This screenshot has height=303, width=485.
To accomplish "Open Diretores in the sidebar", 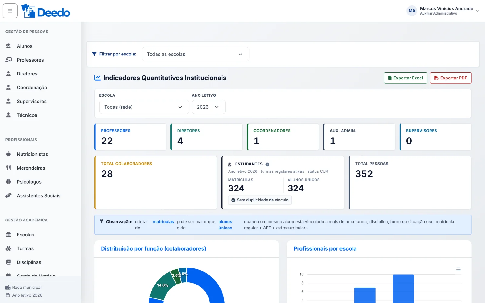I will [27, 74].
